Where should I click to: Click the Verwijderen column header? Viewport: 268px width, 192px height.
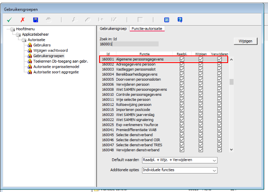click(220, 54)
